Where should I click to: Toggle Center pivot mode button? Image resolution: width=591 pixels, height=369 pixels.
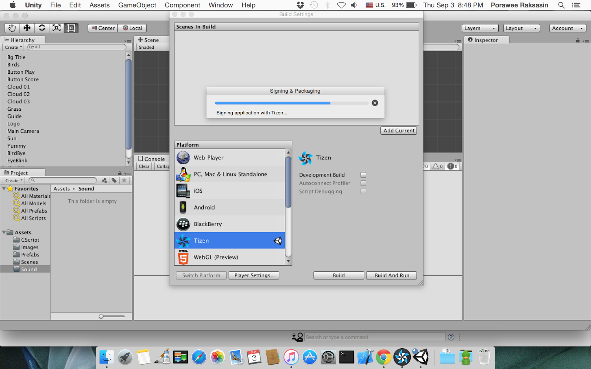tap(103, 28)
